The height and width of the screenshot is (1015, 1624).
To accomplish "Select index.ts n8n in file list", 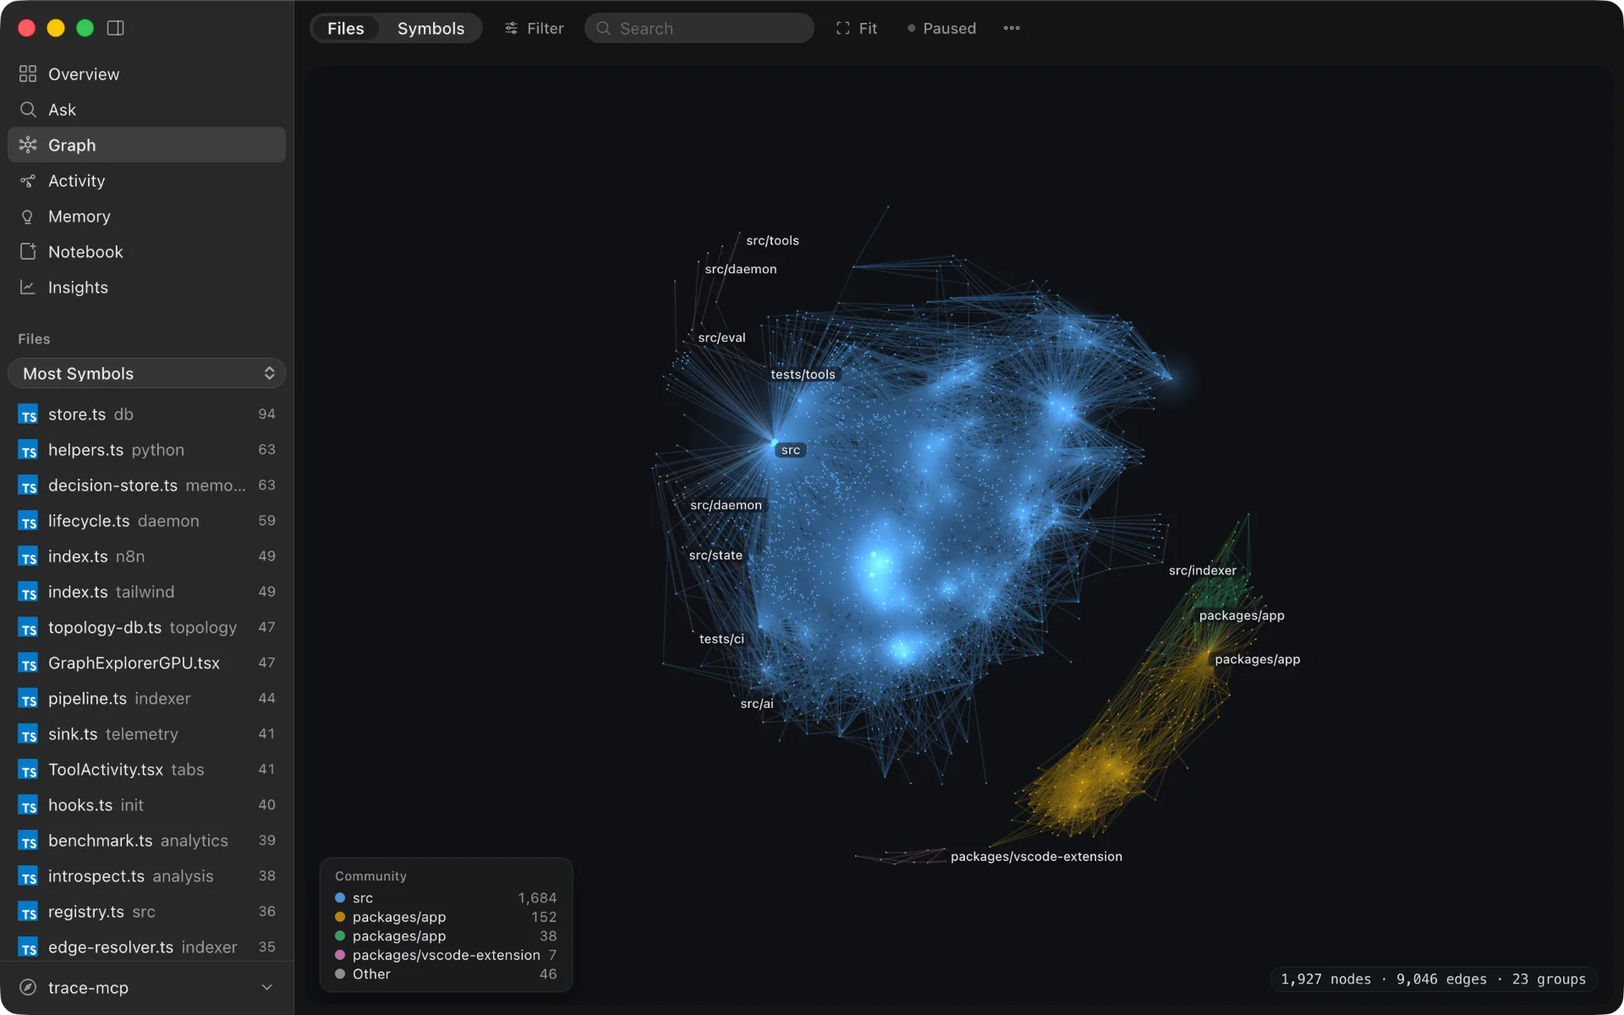I will tap(146, 557).
